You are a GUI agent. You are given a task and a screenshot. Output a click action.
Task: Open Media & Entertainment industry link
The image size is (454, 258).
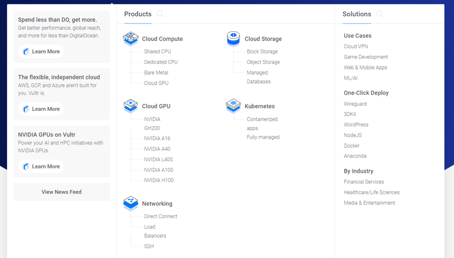click(x=369, y=203)
